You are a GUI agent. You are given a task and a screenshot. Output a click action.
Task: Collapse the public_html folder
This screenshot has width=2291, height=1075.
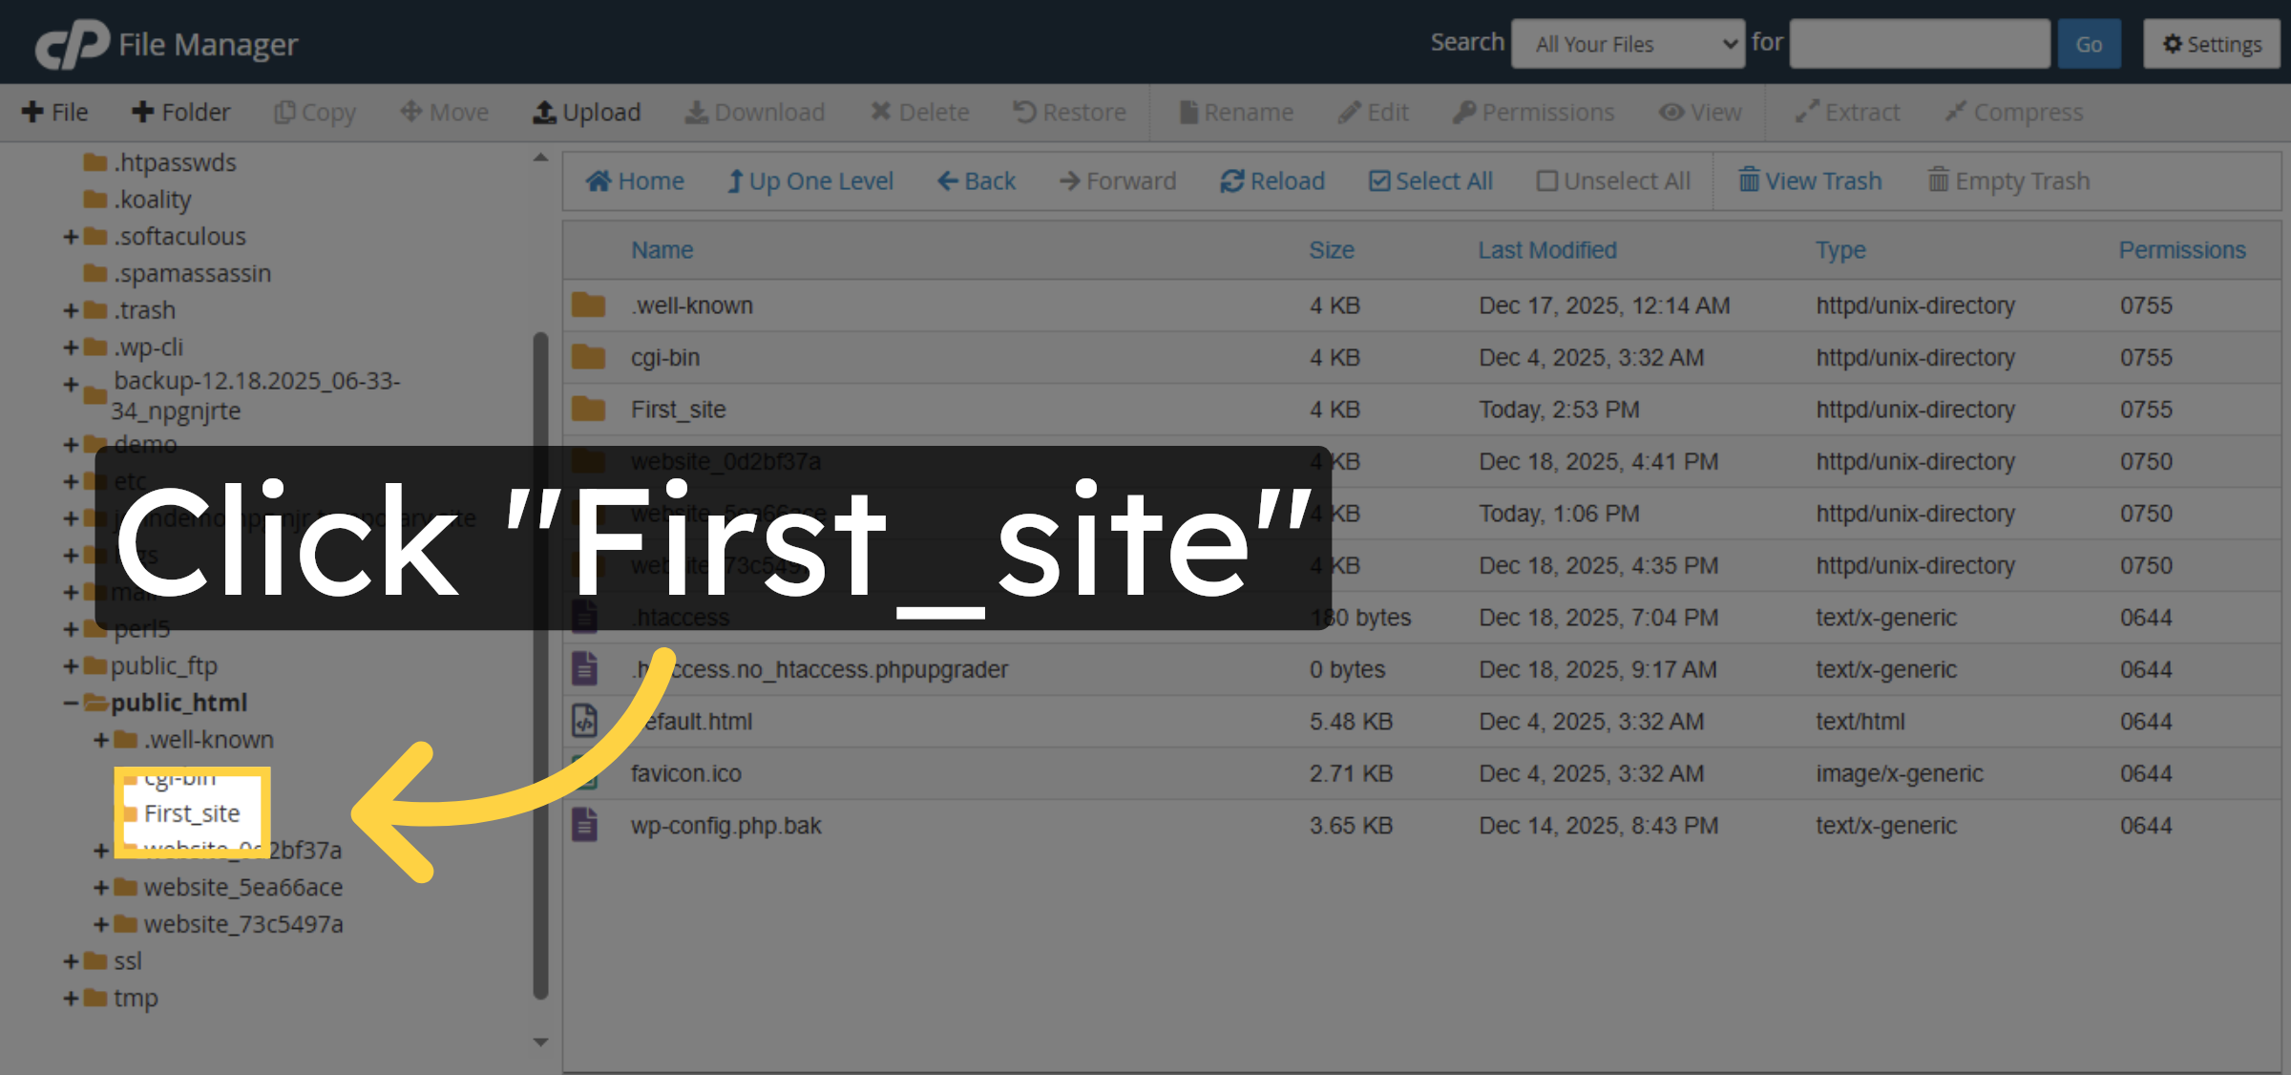(71, 703)
